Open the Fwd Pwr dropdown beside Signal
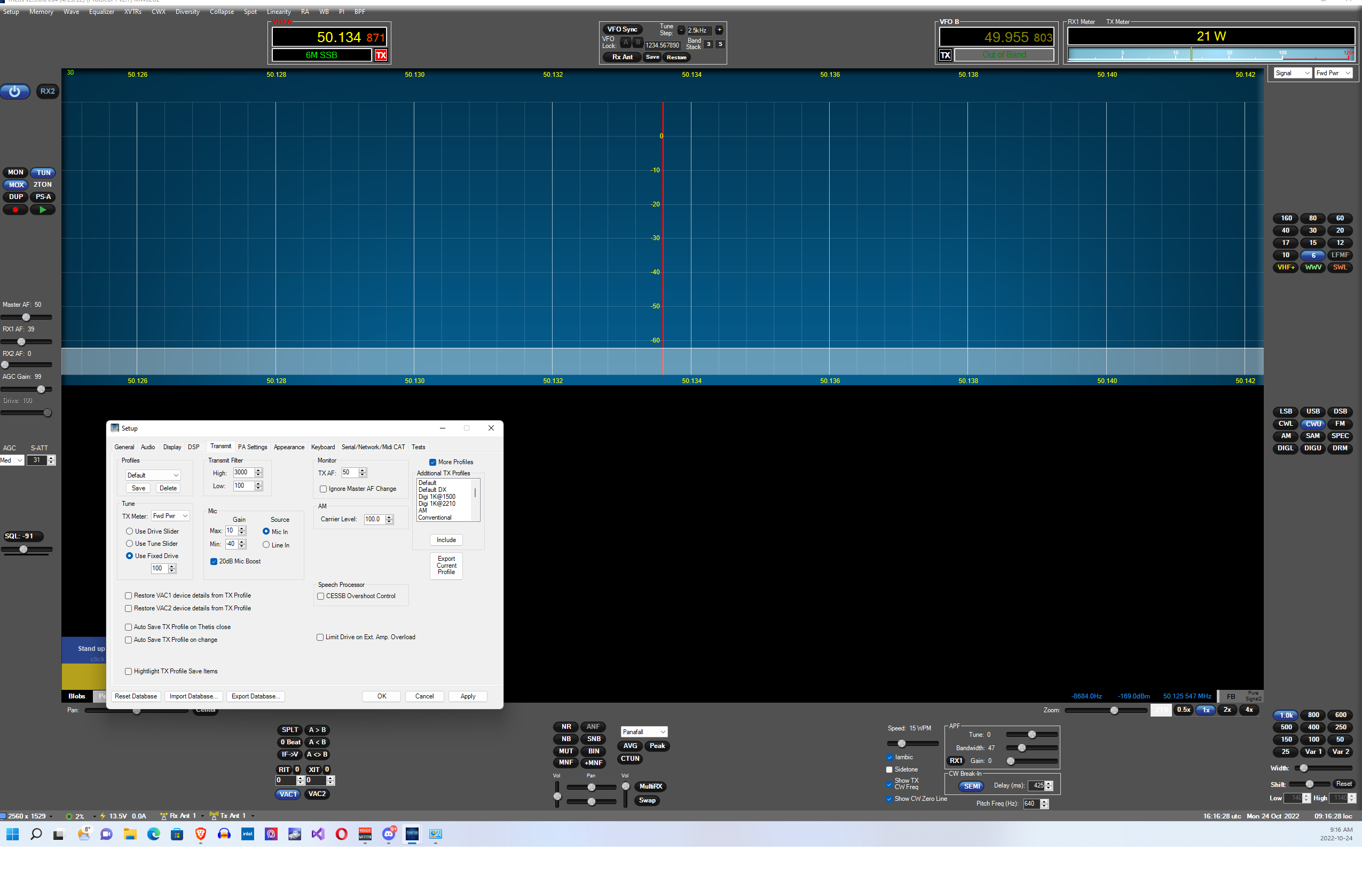The image size is (1362, 875). (x=1333, y=73)
